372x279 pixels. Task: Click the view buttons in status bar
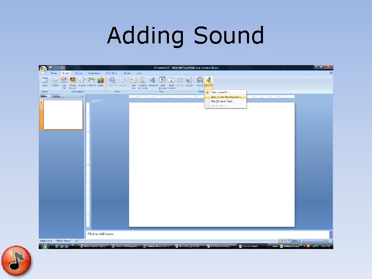(x=285, y=241)
